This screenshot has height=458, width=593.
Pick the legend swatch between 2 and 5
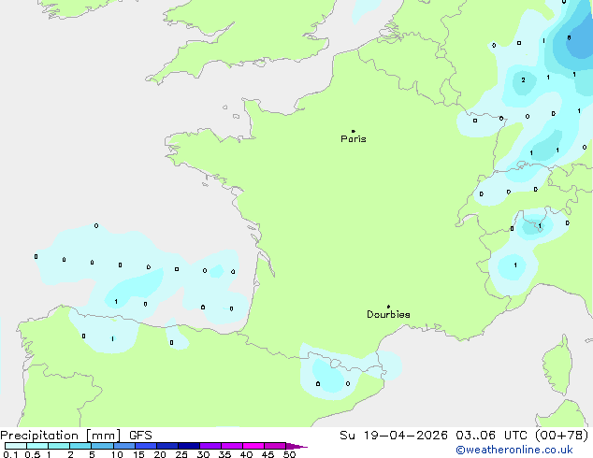coord(80,446)
